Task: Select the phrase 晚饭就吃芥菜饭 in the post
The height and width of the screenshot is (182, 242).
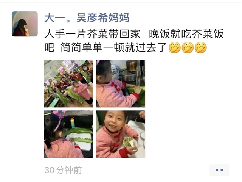Action: click(186, 34)
